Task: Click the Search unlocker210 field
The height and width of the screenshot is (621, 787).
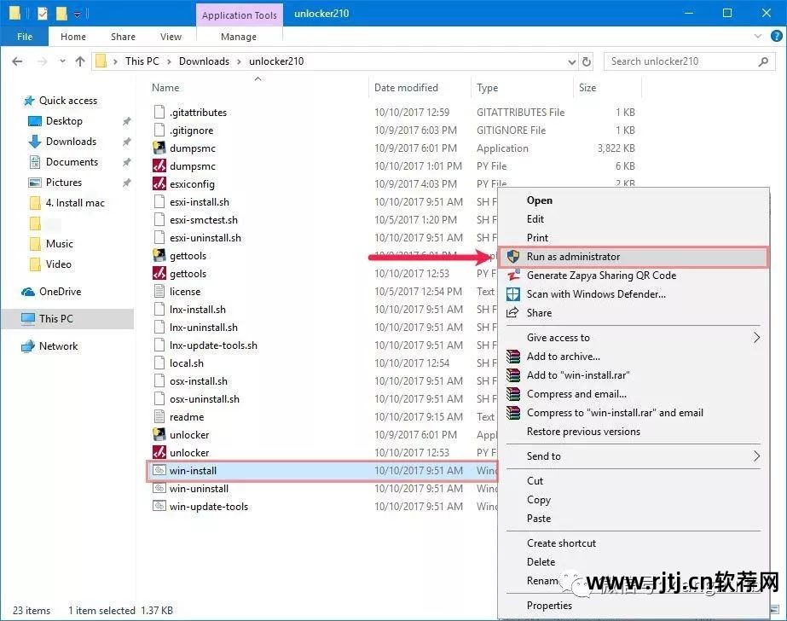Action: (690, 61)
